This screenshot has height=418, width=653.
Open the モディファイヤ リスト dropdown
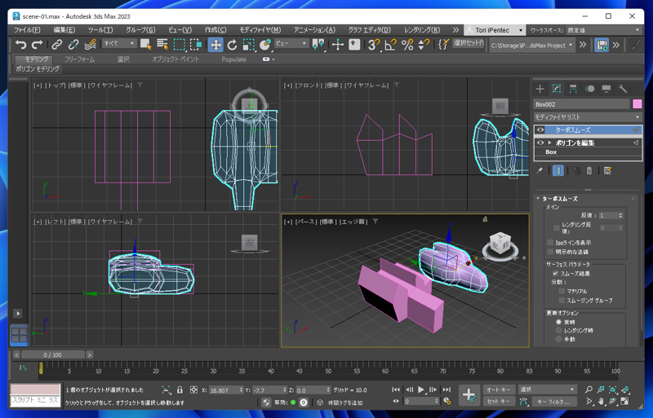(x=588, y=117)
